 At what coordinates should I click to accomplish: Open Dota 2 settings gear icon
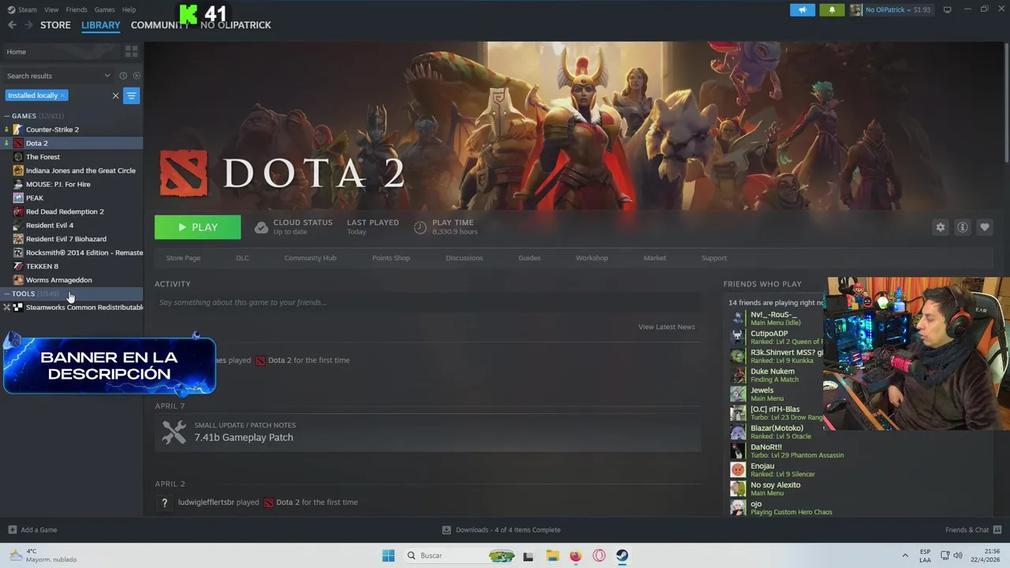tap(940, 227)
